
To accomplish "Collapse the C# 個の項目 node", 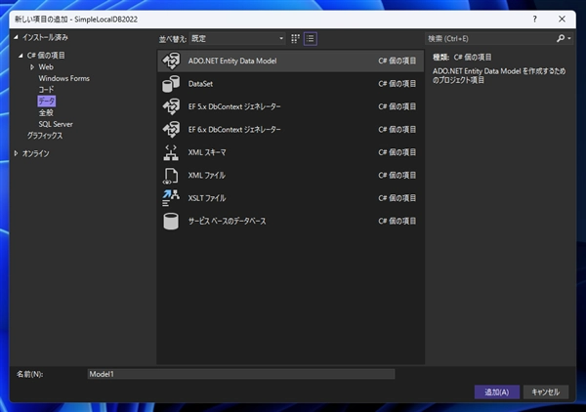I will point(21,56).
